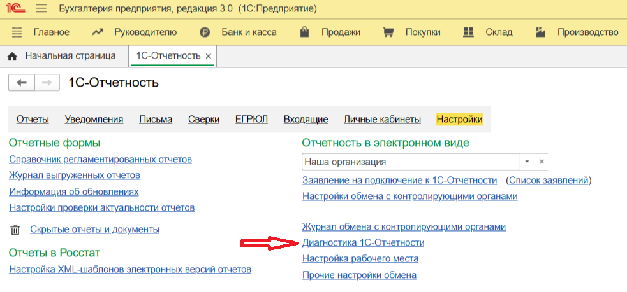Clear the organization field with X button

tap(542, 162)
